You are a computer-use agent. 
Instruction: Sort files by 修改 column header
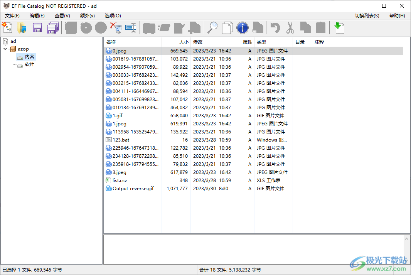214,42
